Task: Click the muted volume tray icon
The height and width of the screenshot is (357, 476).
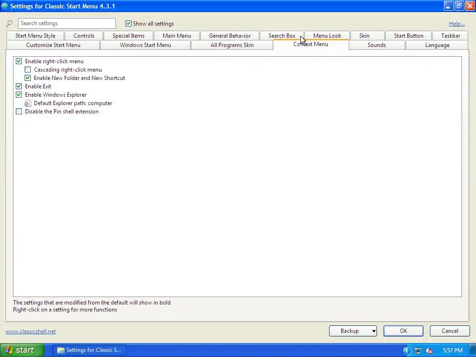Action: click(429, 350)
